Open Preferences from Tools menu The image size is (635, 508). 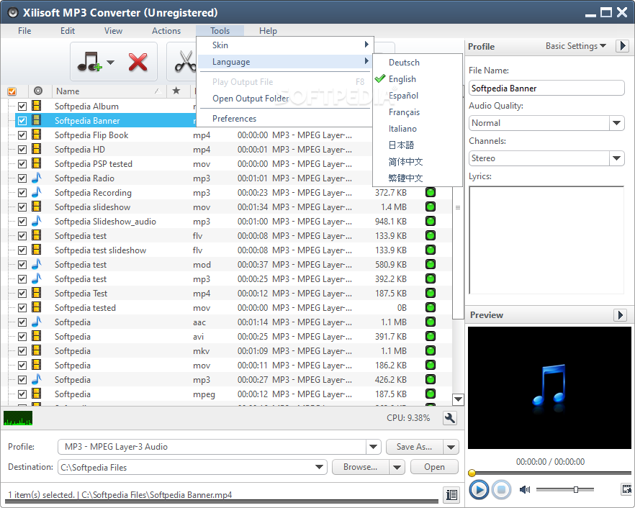tap(284, 119)
